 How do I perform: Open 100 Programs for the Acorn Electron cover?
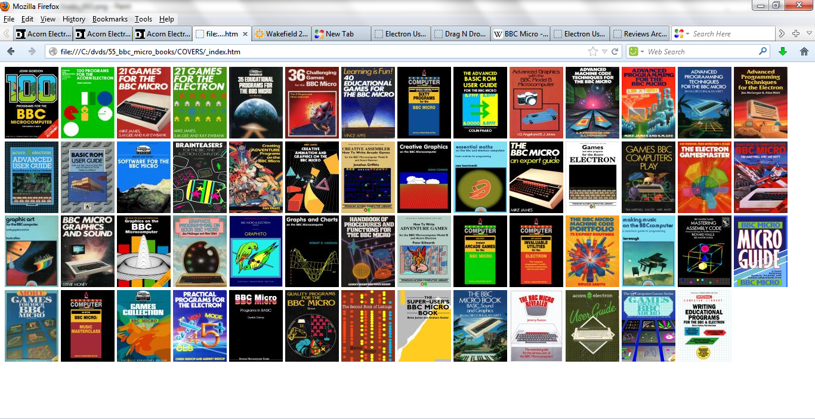click(x=88, y=103)
